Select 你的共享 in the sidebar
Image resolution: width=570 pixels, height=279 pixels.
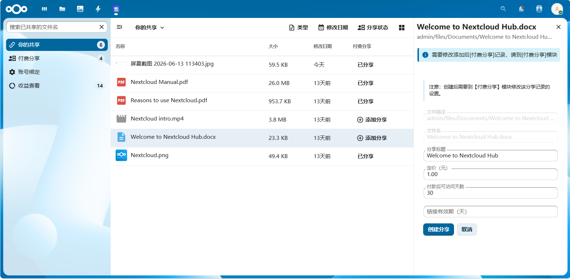(x=57, y=45)
